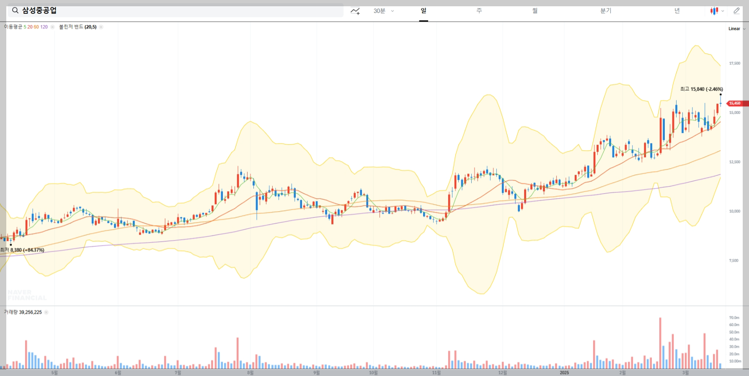
Task: Click the 2025 label on time axis
Action: (564, 373)
